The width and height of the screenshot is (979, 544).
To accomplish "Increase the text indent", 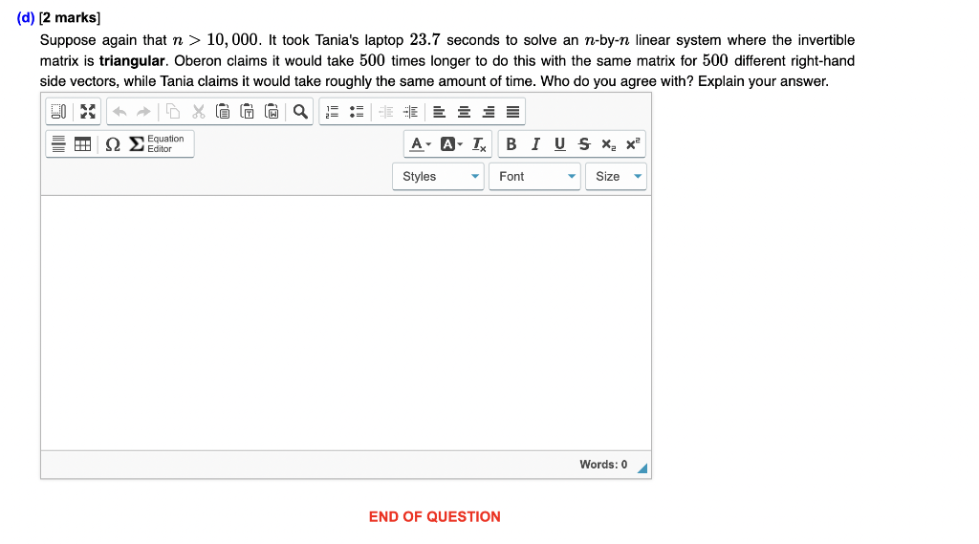I will click(410, 112).
